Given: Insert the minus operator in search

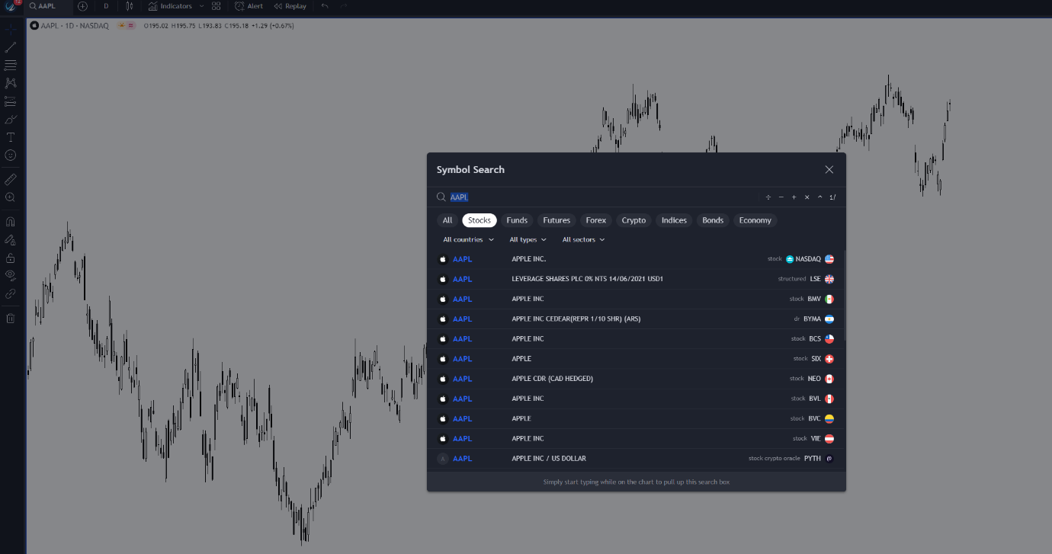Looking at the screenshot, I should click(781, 197).
